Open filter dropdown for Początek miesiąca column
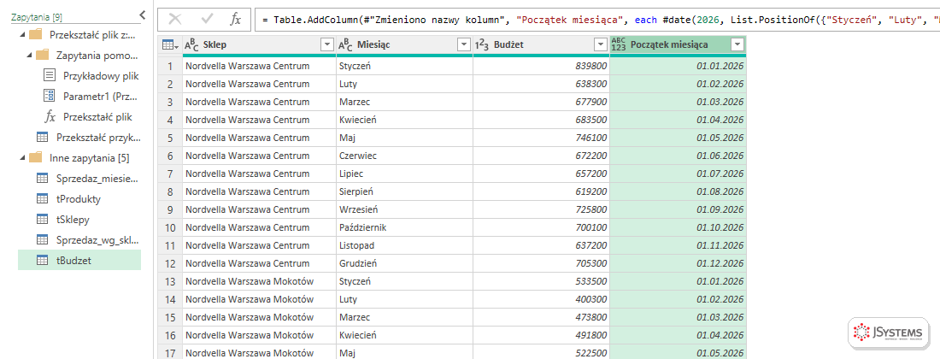 coord(737,45)
